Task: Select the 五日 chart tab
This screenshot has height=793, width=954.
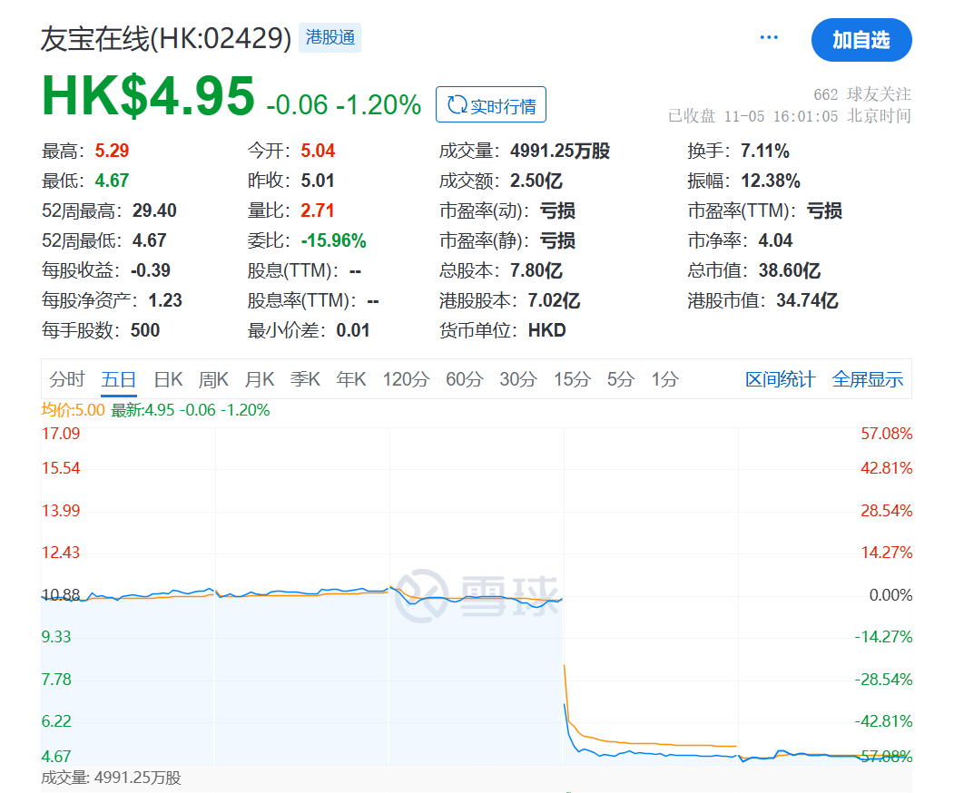Action: 119,379
